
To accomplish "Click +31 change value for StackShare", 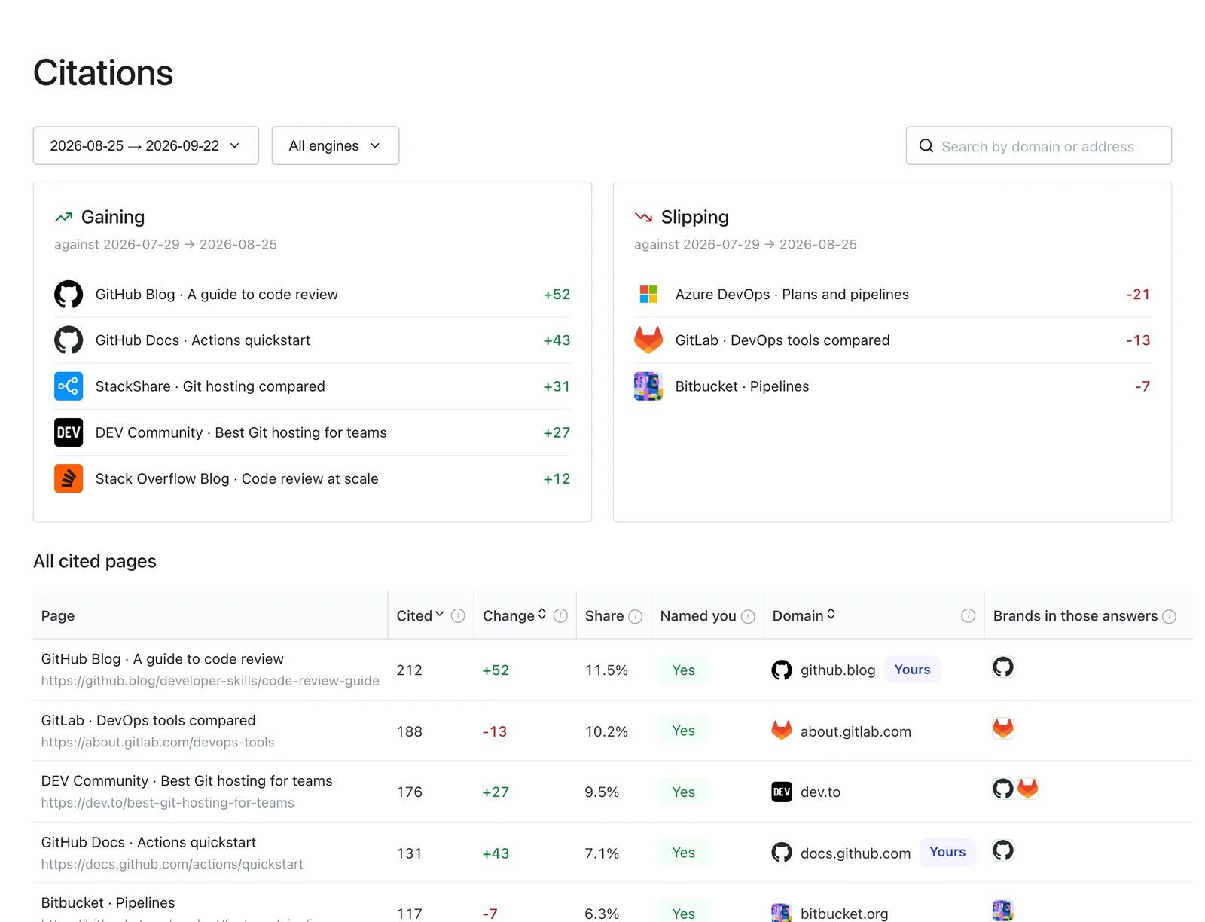I will point(557,386).
